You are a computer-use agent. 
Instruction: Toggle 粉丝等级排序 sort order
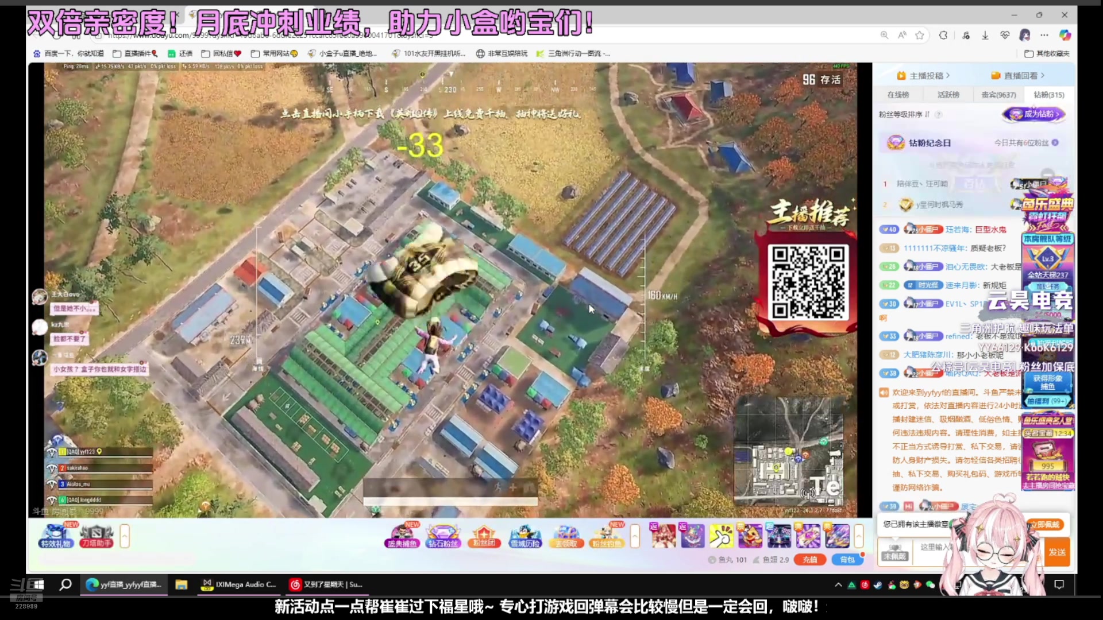pyautogui.click(x=904, y=114)
